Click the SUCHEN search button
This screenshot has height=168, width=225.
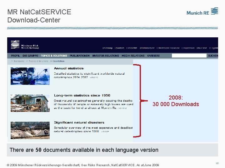tap(213, 56)
